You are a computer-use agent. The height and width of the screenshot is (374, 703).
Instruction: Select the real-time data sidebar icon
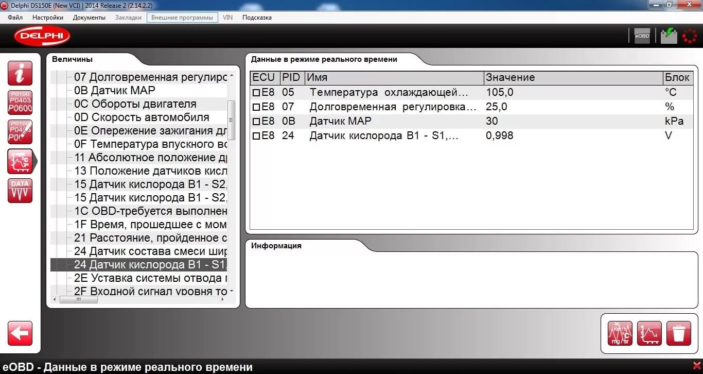click(20, 161)
